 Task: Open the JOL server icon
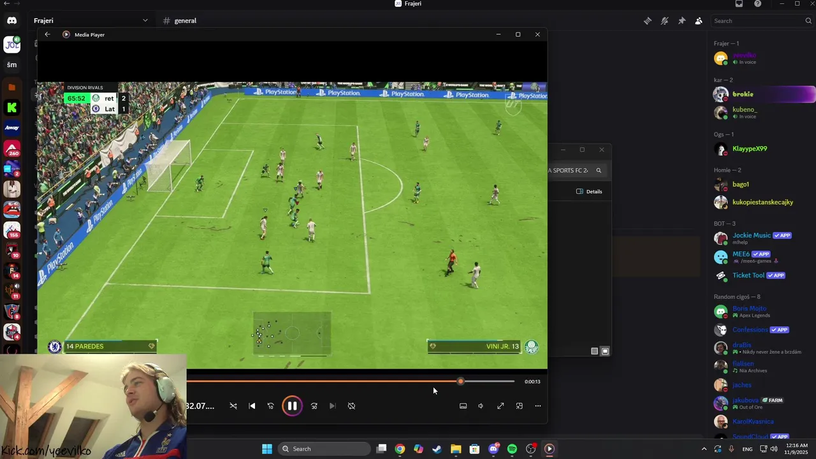point(11,44)
